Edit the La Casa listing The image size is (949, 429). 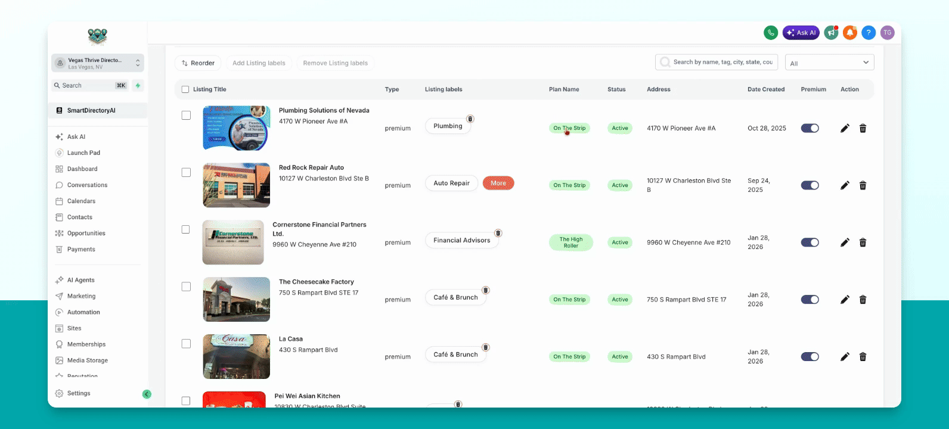click(x=845, y=357)
